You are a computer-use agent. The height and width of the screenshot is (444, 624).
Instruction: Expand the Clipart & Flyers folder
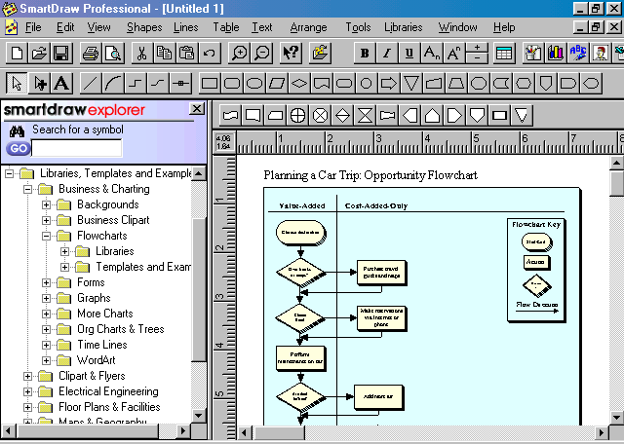pyautogui.click(x=27, y=376)
